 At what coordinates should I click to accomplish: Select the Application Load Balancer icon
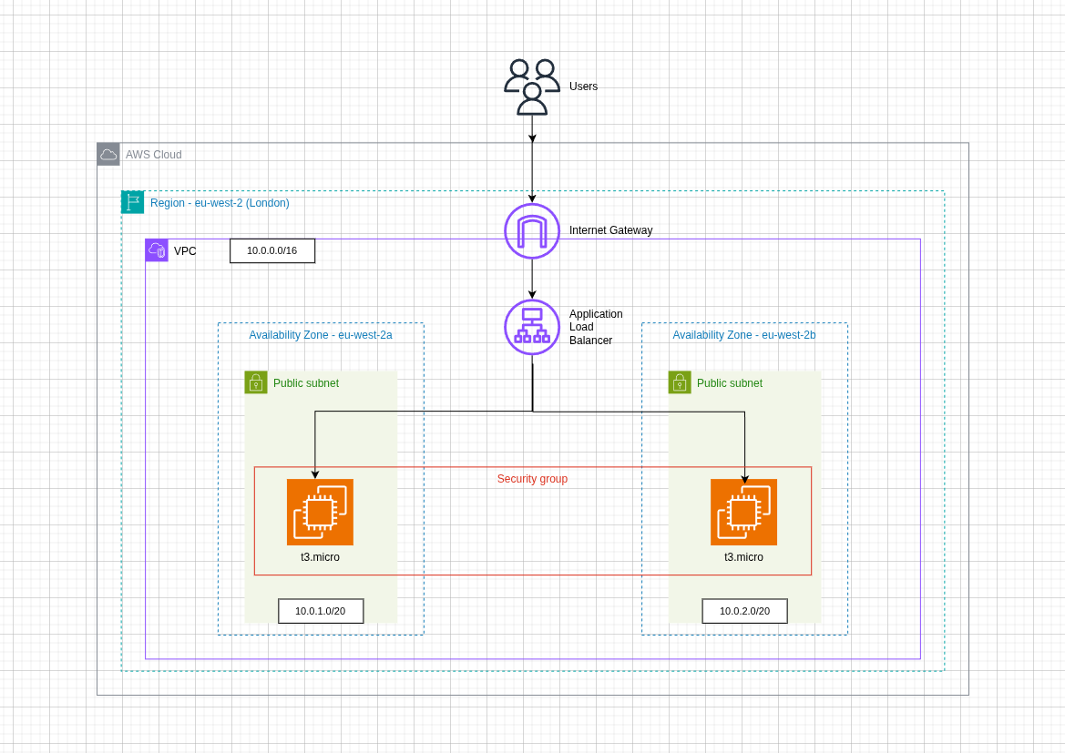[532, 327]
